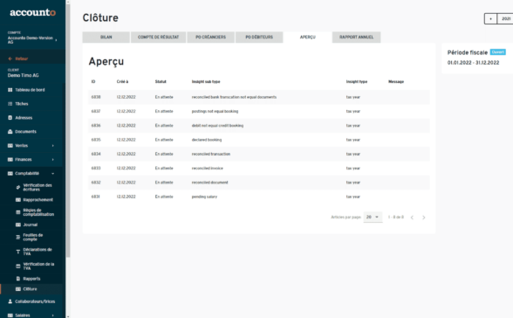Click 'reconciled transaction' row
This screenshot has height=318, width=513.
259,154
